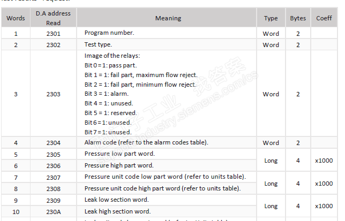Click the "Words" column header
This screenshot has width=345, height=221.
[16, 18]
